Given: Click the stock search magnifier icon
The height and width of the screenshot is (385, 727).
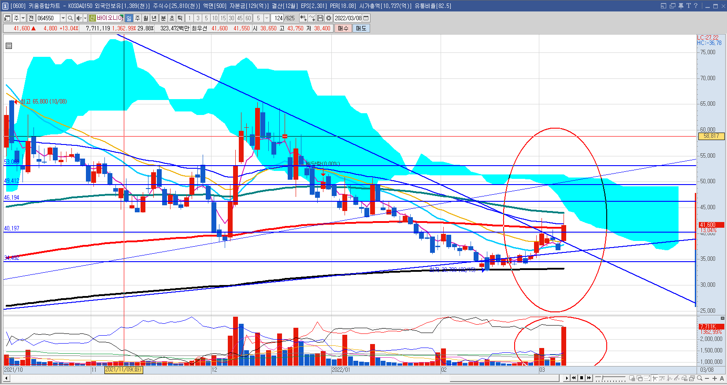Looking at the screenshot, I should pyautogui.click(x=70, y=18).
